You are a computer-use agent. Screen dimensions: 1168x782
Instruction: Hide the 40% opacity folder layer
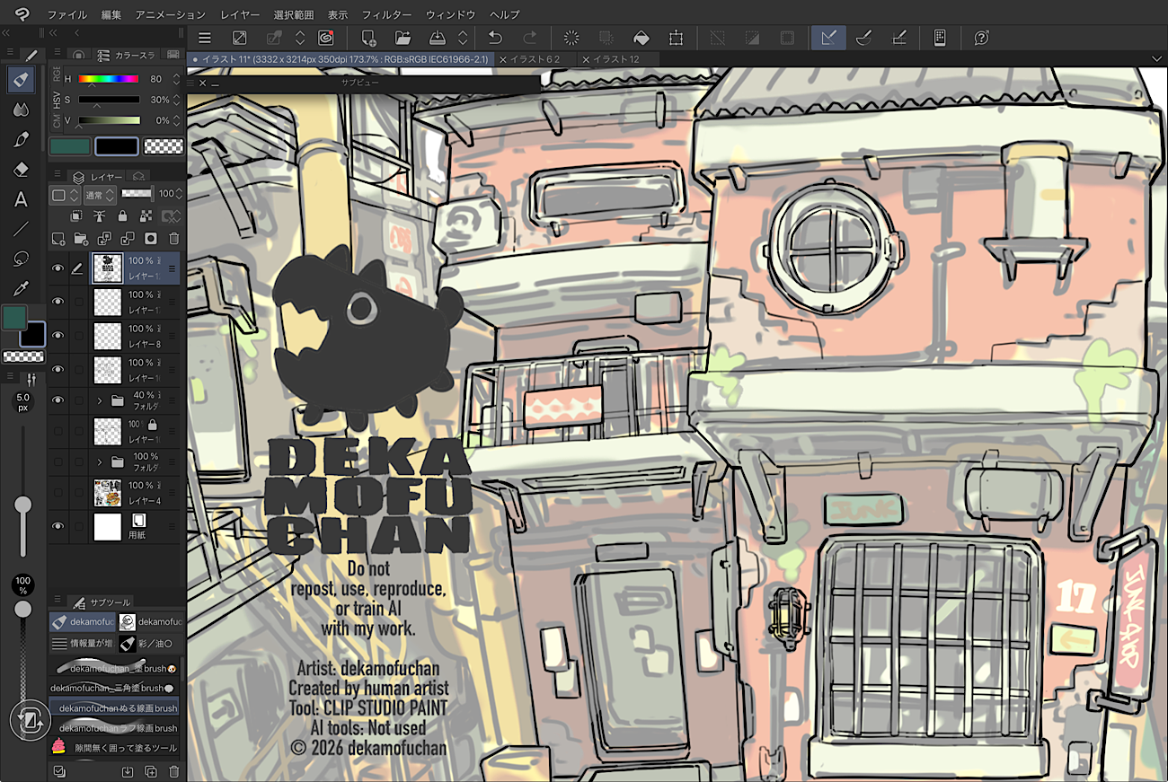(x=58, y=400)
